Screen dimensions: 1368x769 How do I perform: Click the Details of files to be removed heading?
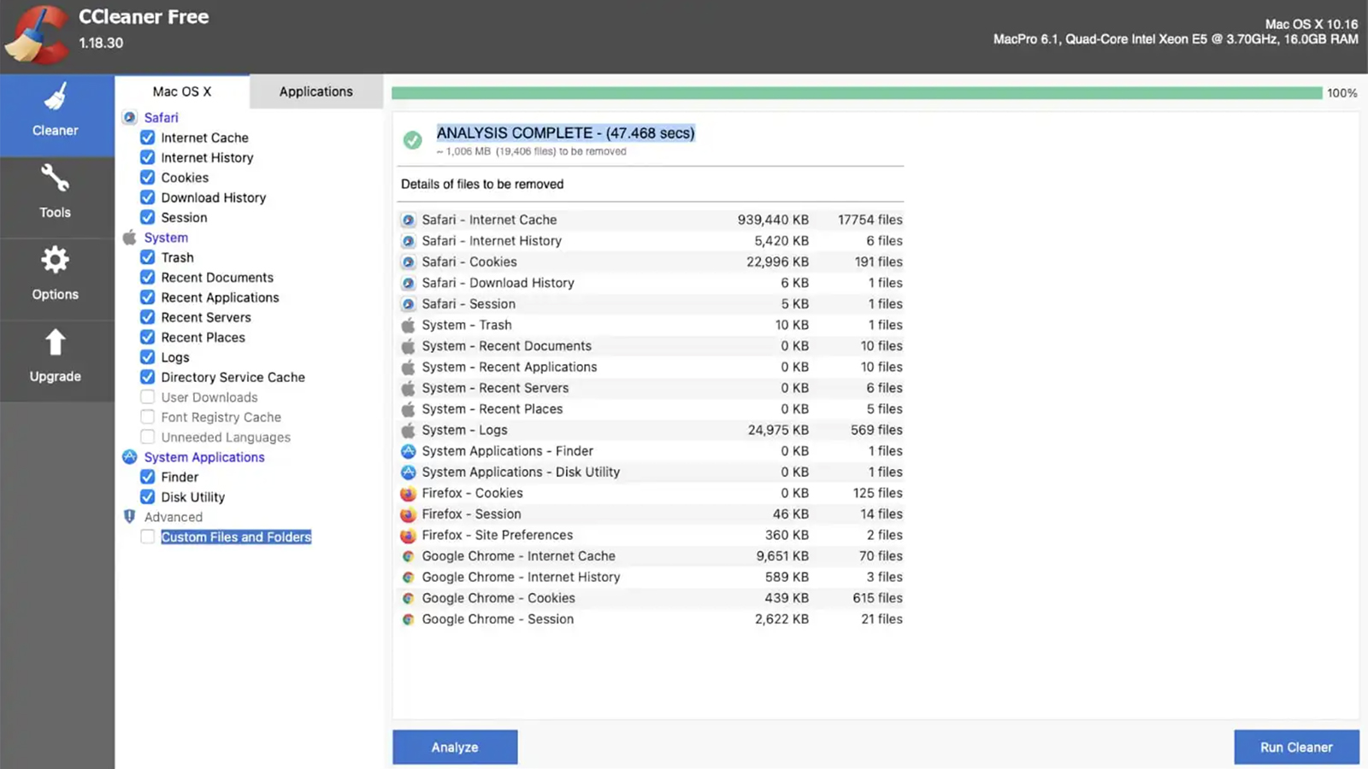(x=482, y=184)
